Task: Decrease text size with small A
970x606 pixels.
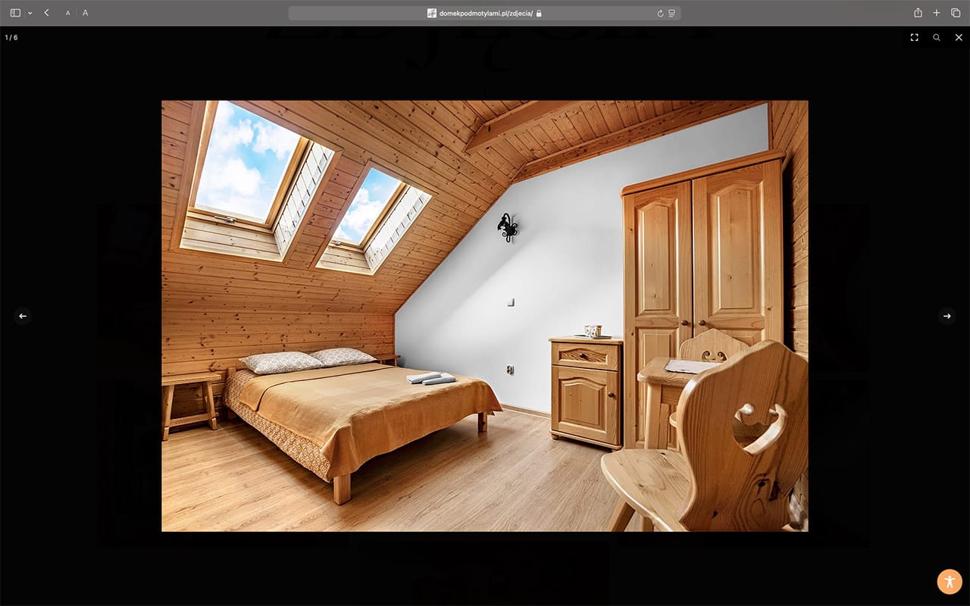Action: [x=67, y=13]
